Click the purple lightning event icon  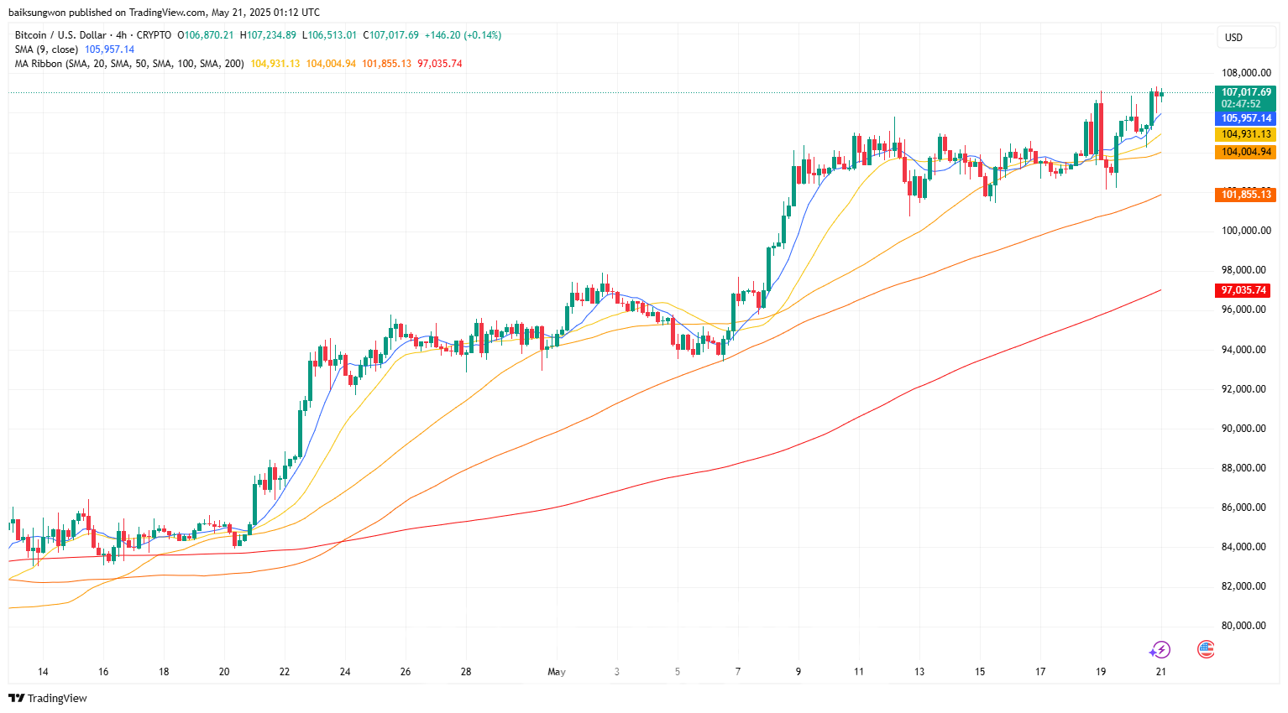coord(1160,649)
